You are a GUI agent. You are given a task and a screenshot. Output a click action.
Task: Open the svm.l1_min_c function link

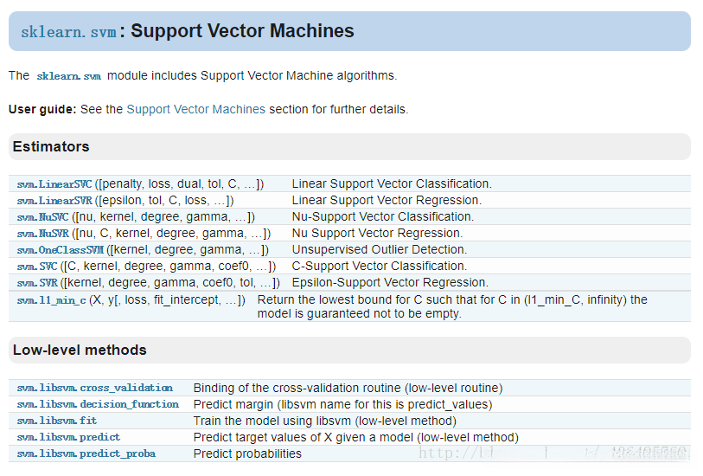click(x=51, y=300)
